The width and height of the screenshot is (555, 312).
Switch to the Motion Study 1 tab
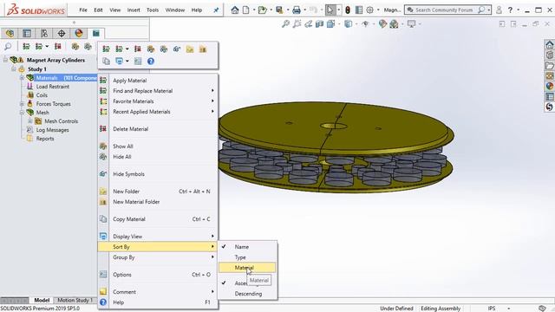(75, 300)
